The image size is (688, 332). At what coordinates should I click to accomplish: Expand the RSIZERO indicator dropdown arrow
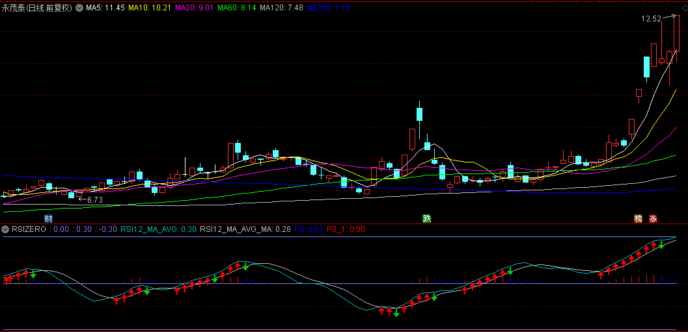(x=5, y=229)
